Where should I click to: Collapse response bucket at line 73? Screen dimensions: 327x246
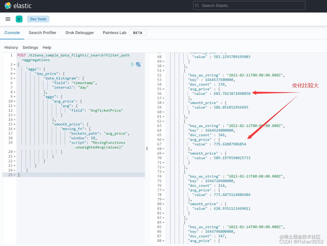tap(163, 172)
